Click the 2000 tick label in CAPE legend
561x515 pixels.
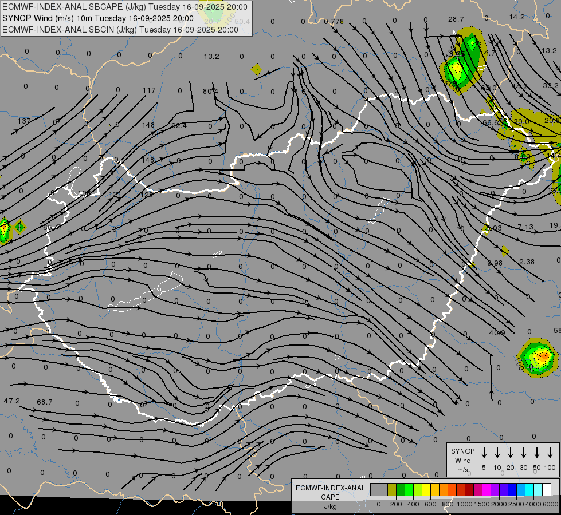[499, 504]
